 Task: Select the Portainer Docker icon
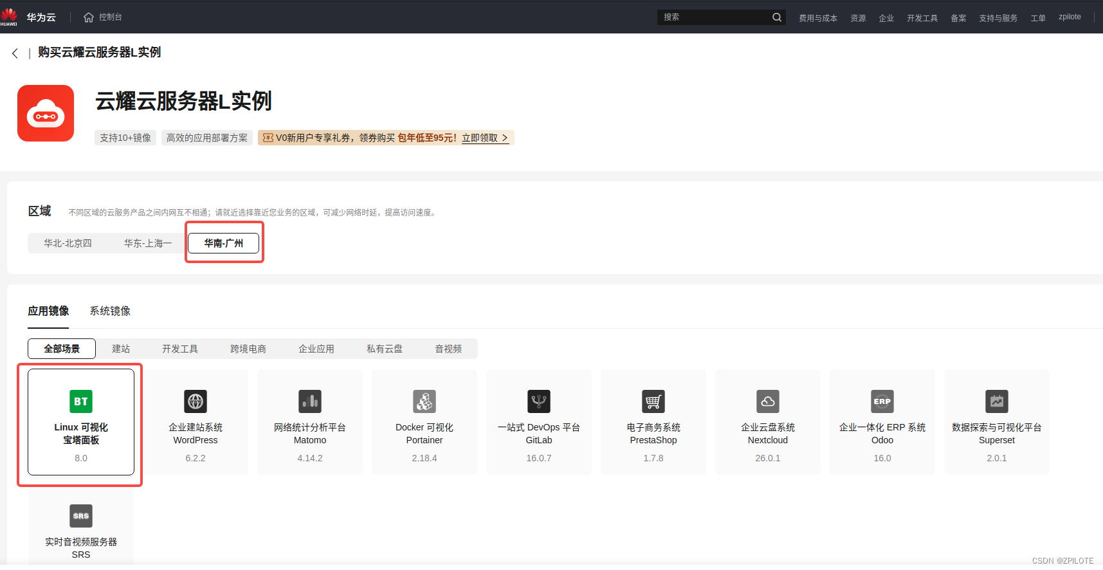(x=424, y=401)
